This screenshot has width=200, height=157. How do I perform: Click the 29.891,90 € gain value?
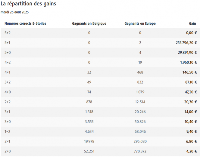187,53
